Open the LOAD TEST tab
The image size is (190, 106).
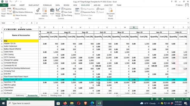coord(108,5)
